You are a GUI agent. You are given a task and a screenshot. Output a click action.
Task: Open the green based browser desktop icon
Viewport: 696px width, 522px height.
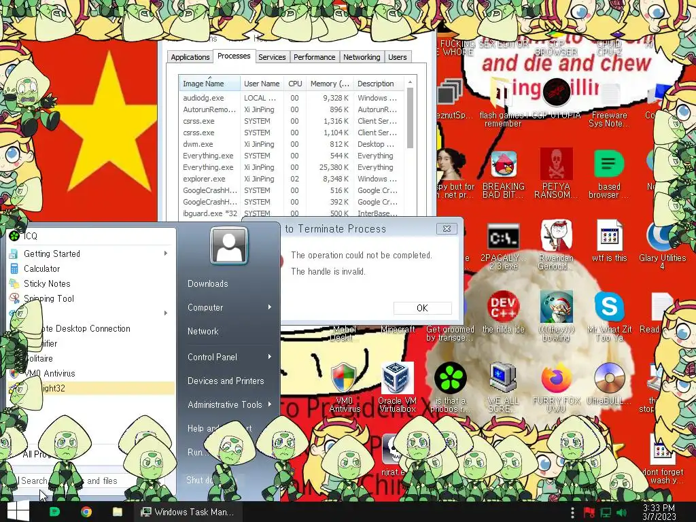[x=609, y=164]
